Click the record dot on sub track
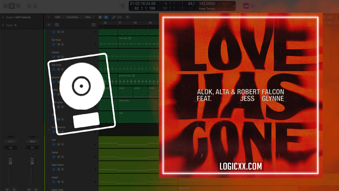 [95, 144]
